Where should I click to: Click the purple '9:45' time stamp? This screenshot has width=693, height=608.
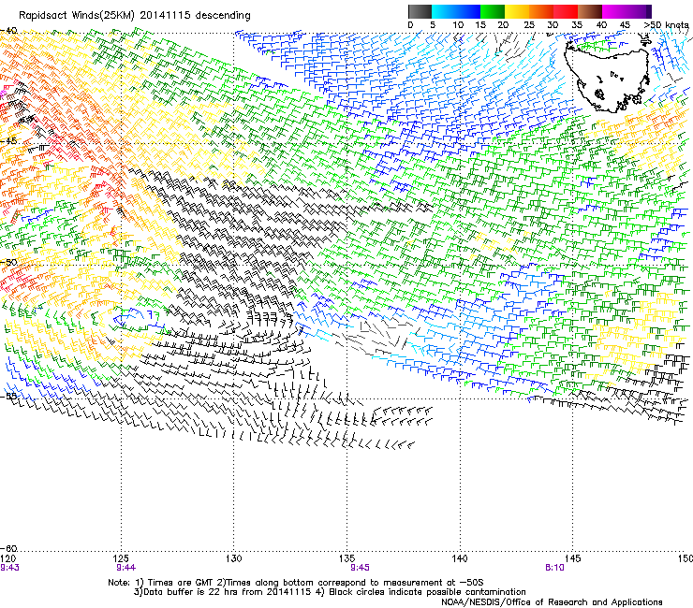click(360, 568)
